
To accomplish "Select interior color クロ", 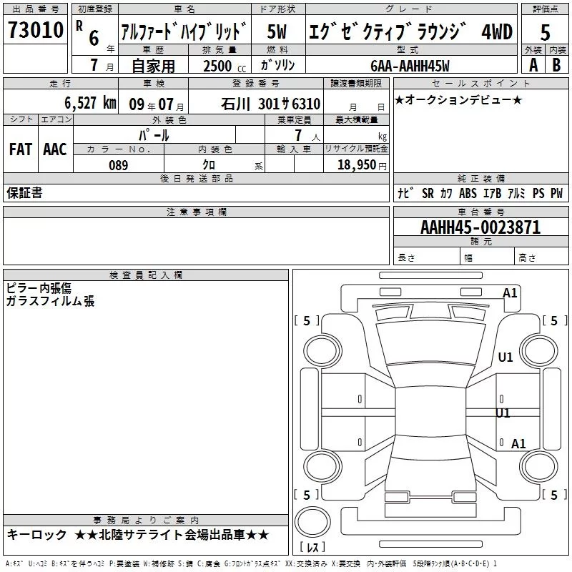I will coord(209,165).
